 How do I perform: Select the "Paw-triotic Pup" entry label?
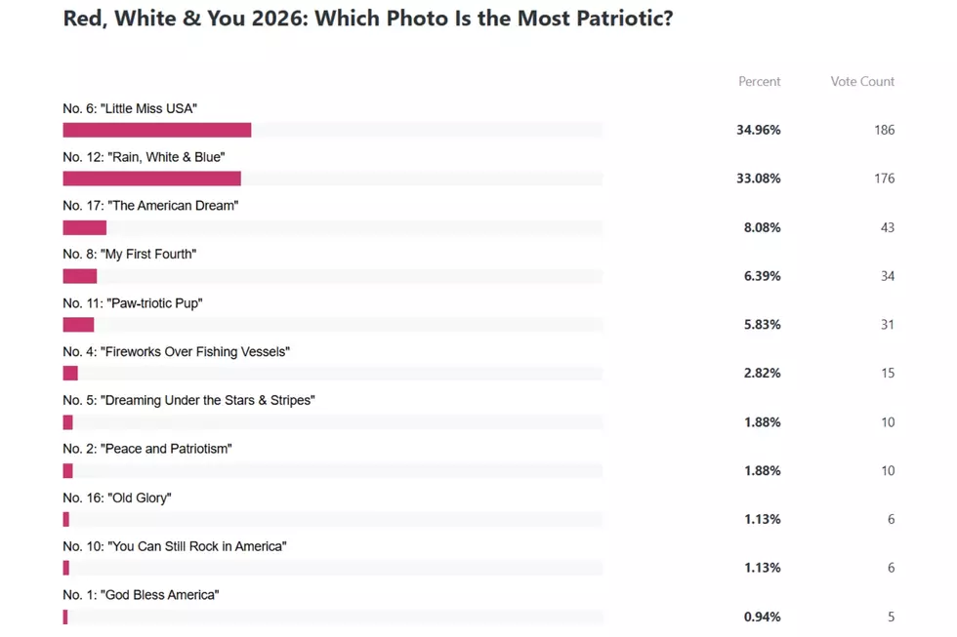(133, 303)
